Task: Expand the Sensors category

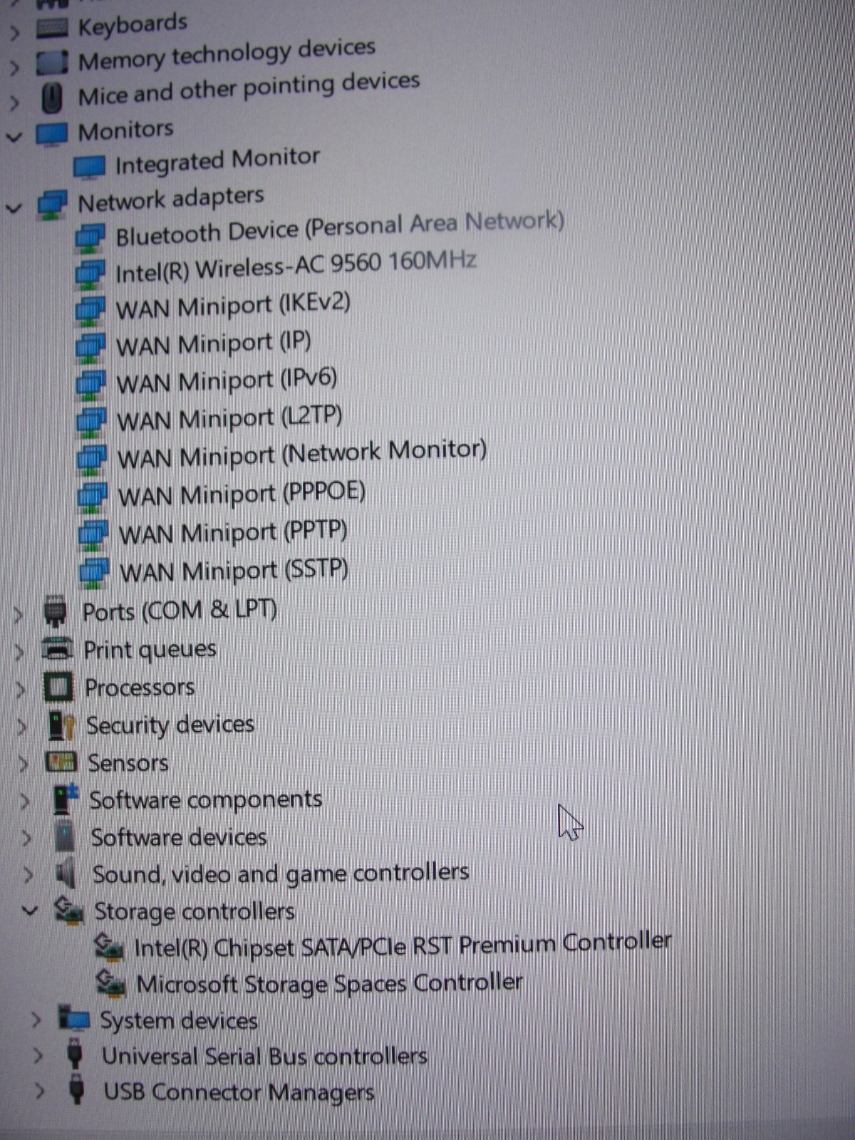Action: [24, 764]
